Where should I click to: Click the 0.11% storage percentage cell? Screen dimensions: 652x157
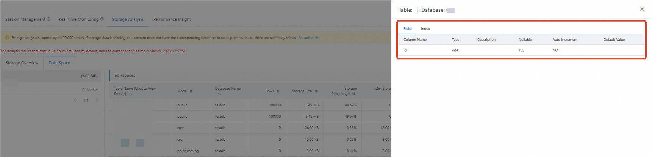point(352,151)
